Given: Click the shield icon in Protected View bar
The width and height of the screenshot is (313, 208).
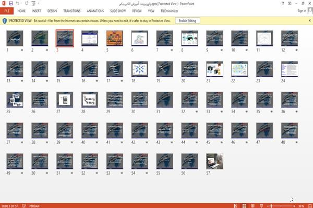Looking at the screenshot, I should click(x=5, y=21).
